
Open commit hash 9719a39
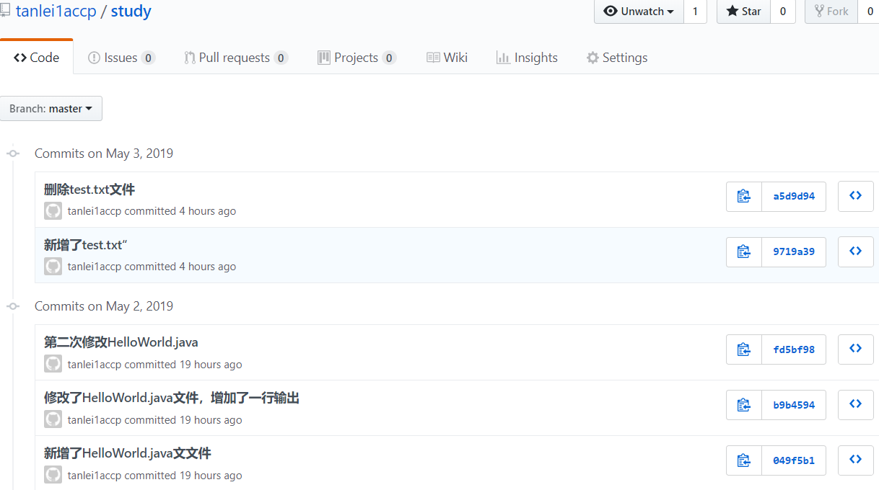click(794, 251)
